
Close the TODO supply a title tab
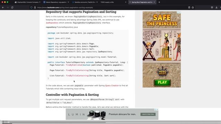click(126, 2)
